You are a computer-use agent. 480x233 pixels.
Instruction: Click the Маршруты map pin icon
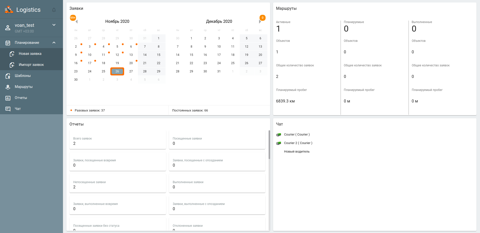coord(8,87)
